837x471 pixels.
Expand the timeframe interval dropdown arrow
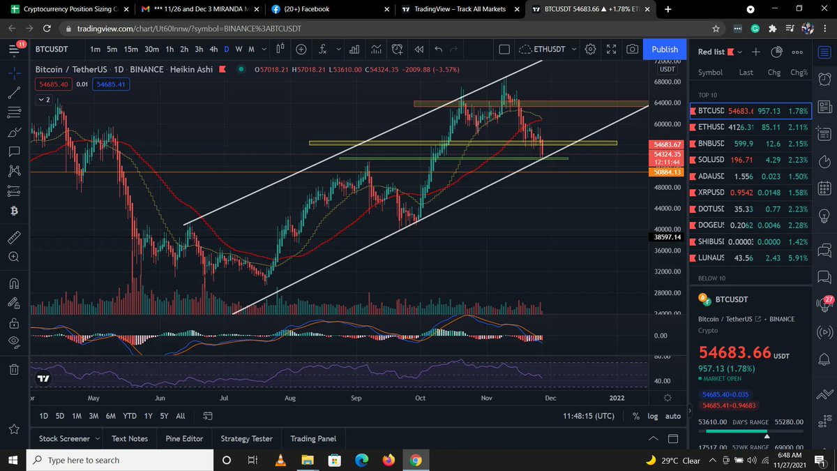click(265, 50)
